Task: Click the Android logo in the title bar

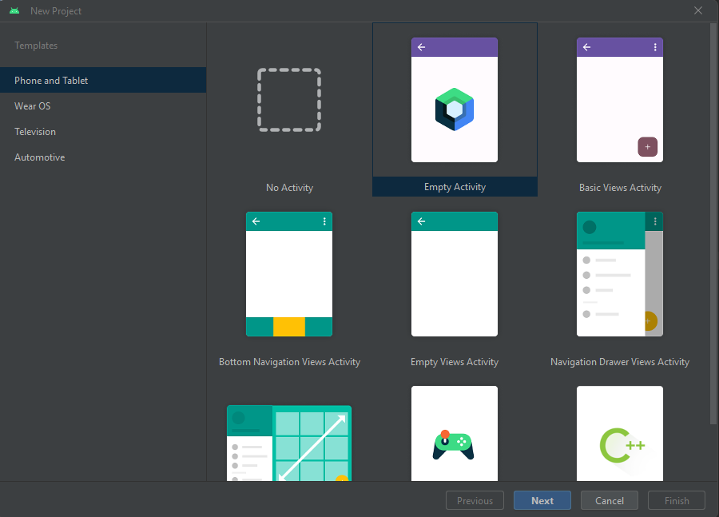Action: [x=14, y=10]
